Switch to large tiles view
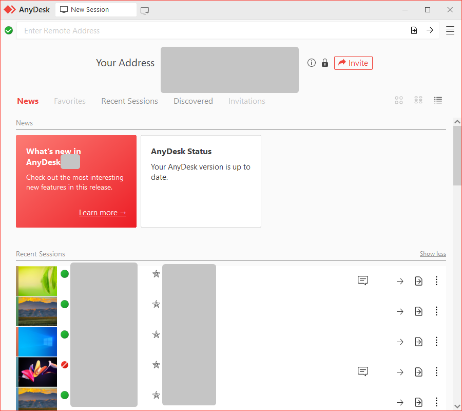 coord(399,100)
